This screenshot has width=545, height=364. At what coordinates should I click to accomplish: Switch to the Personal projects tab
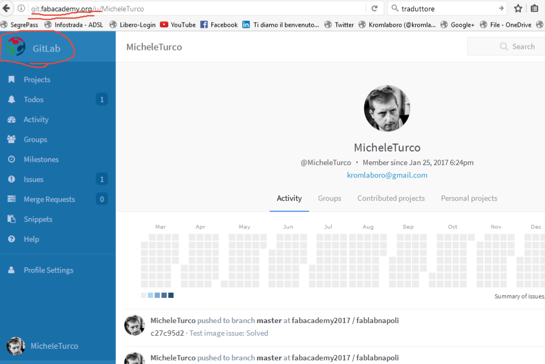coord(469,199)
